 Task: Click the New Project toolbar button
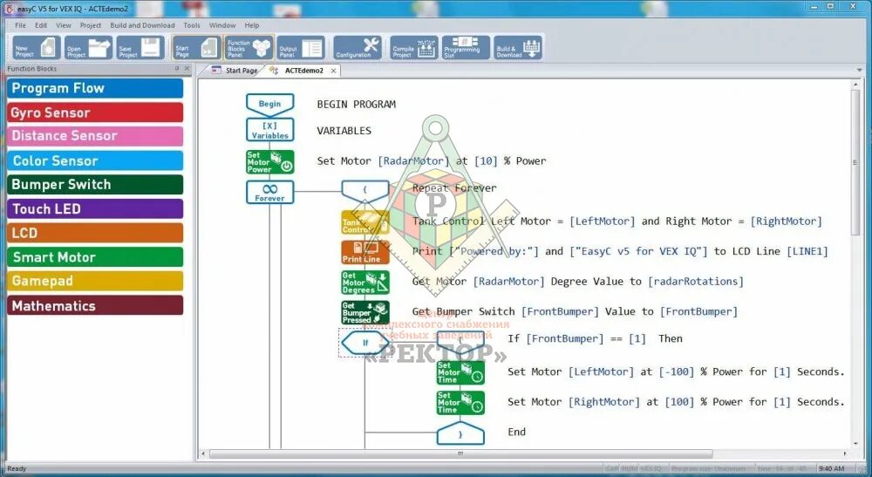(x=36, y=48)
